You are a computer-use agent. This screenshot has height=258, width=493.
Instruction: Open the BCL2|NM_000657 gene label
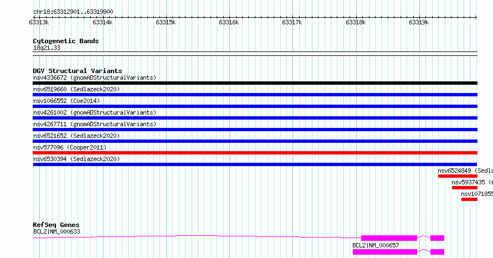click(x=376, y=245)
